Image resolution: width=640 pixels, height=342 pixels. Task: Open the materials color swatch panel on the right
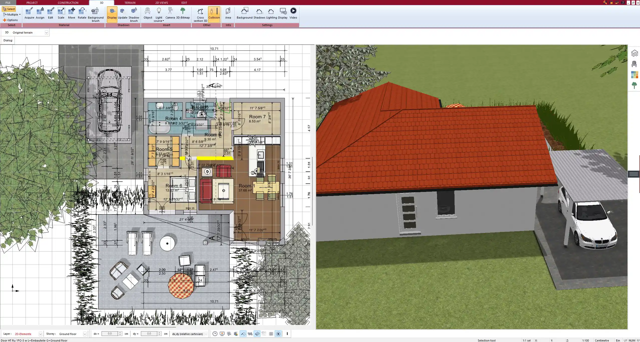(635, 74)
